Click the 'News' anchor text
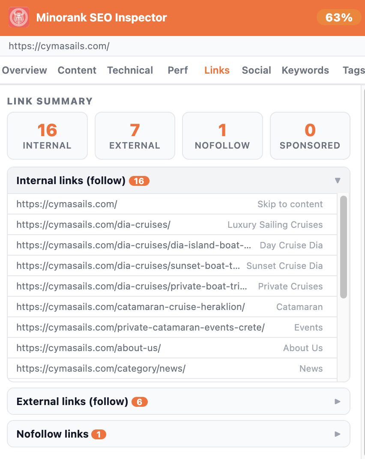 click(x=311, y=368)
